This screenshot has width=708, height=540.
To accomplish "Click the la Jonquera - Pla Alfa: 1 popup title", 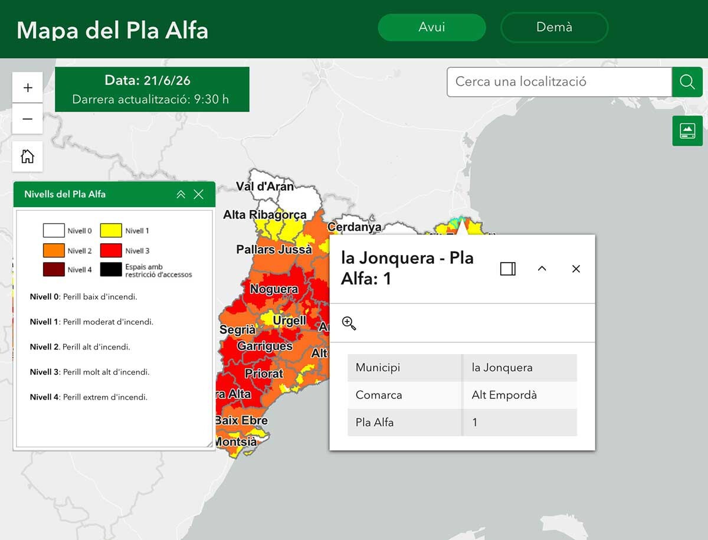I will (x=407, y=268).
